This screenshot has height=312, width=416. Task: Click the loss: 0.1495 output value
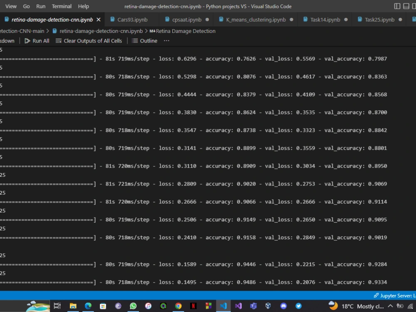[178, 282]
